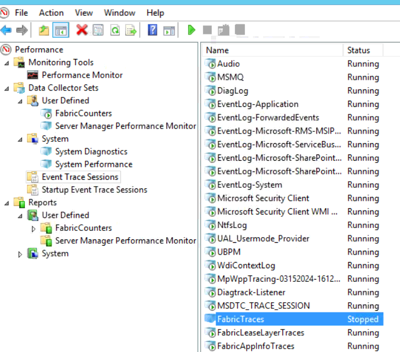Open the Help menu
Viewport: 400px width, 352px height.
(155, 13)
